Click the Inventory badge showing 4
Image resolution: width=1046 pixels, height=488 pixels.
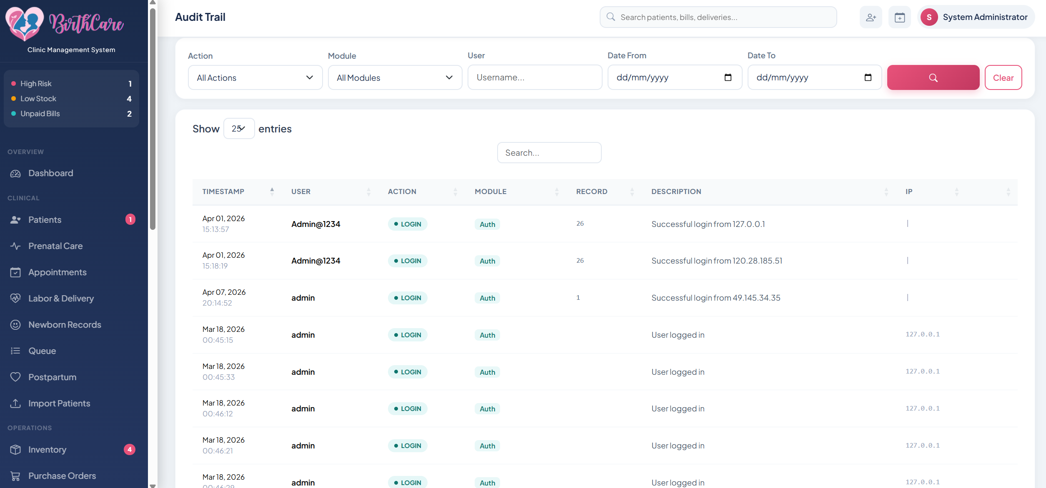coord(130,450)
